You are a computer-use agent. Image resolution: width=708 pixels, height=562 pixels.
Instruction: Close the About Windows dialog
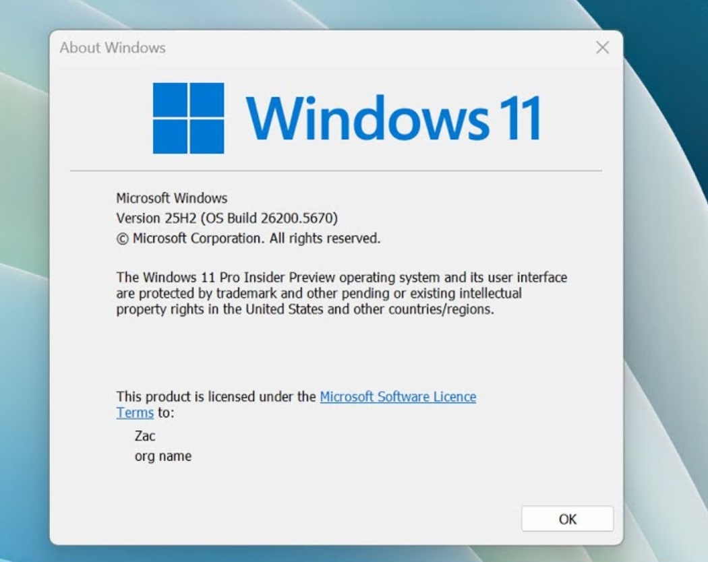tap(602, 47)
